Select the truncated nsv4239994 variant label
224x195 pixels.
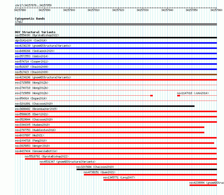click(207, 183)
